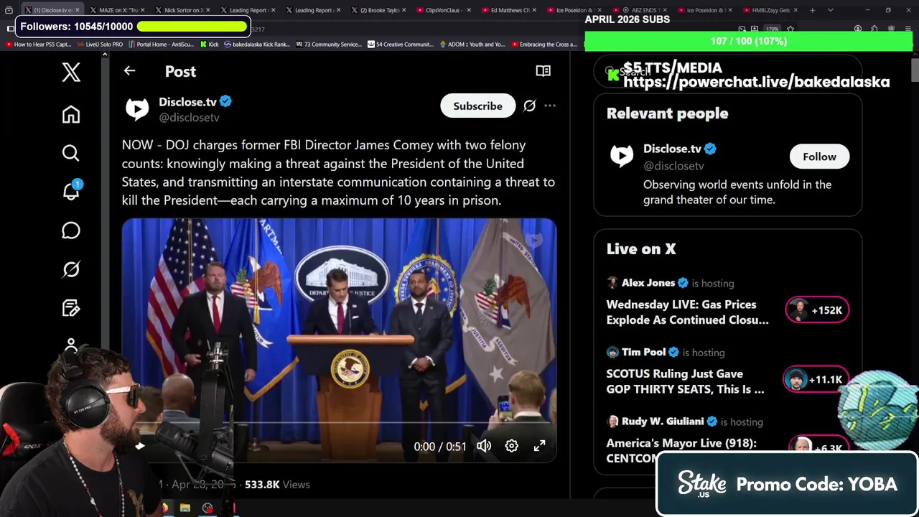Click the 0:00 / 0:51 video time display
The image size is (919, 517).
[x=440, y=447]
